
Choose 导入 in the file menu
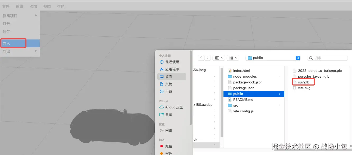tap(20, 43)
